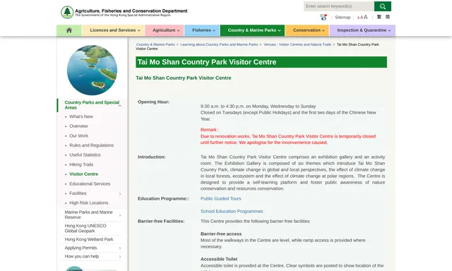Follow Venues - Visitor Centres breadcrumb
The image size is (452, 271).
[297, 44]
